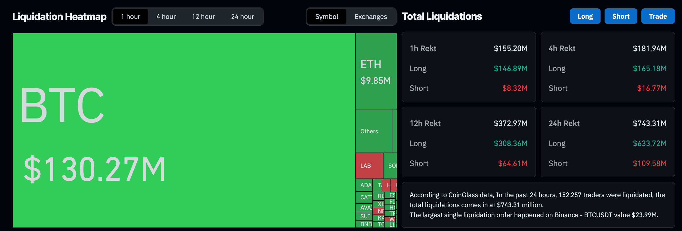Select the CATI heatmap tile
Image resolution: width=682 pixels, height=231 pixels.
click(x=364, y=197)
